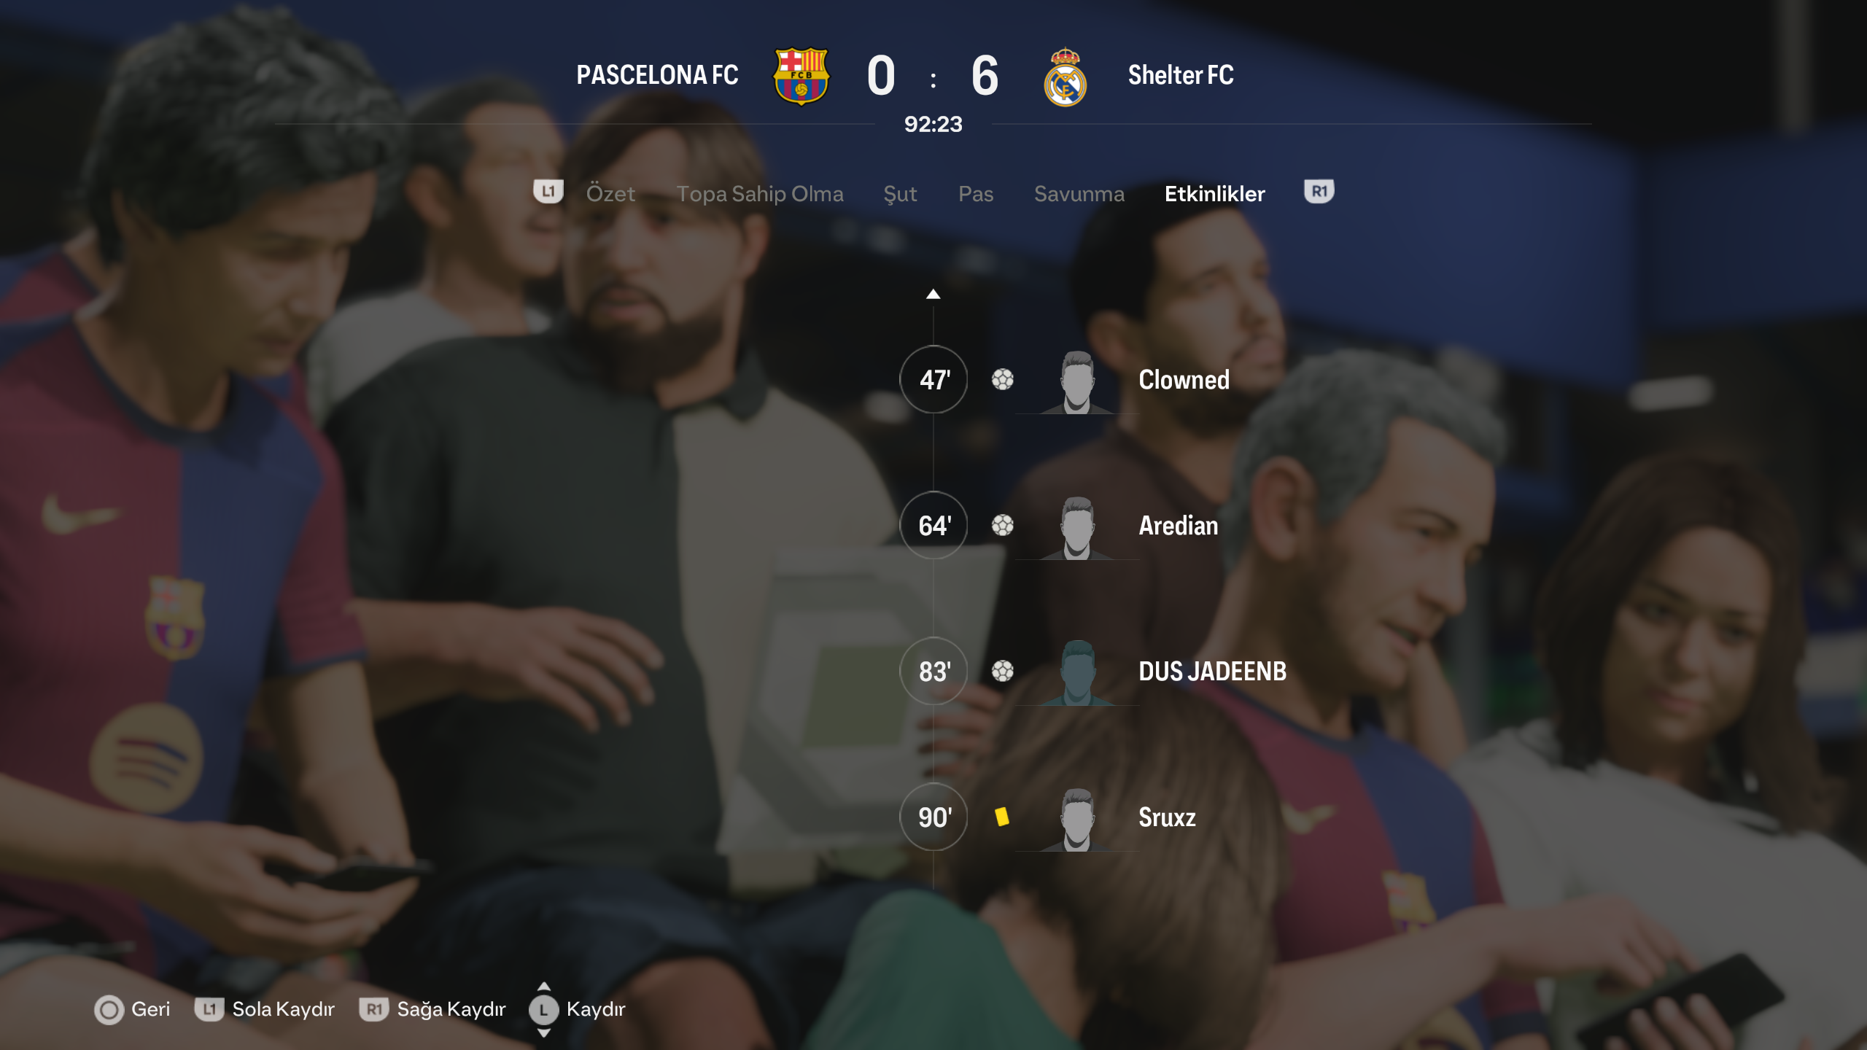Click the L1 bumper icon beside Özet
Screen dimensions: 1867x1050
click(x=548, y=192)
